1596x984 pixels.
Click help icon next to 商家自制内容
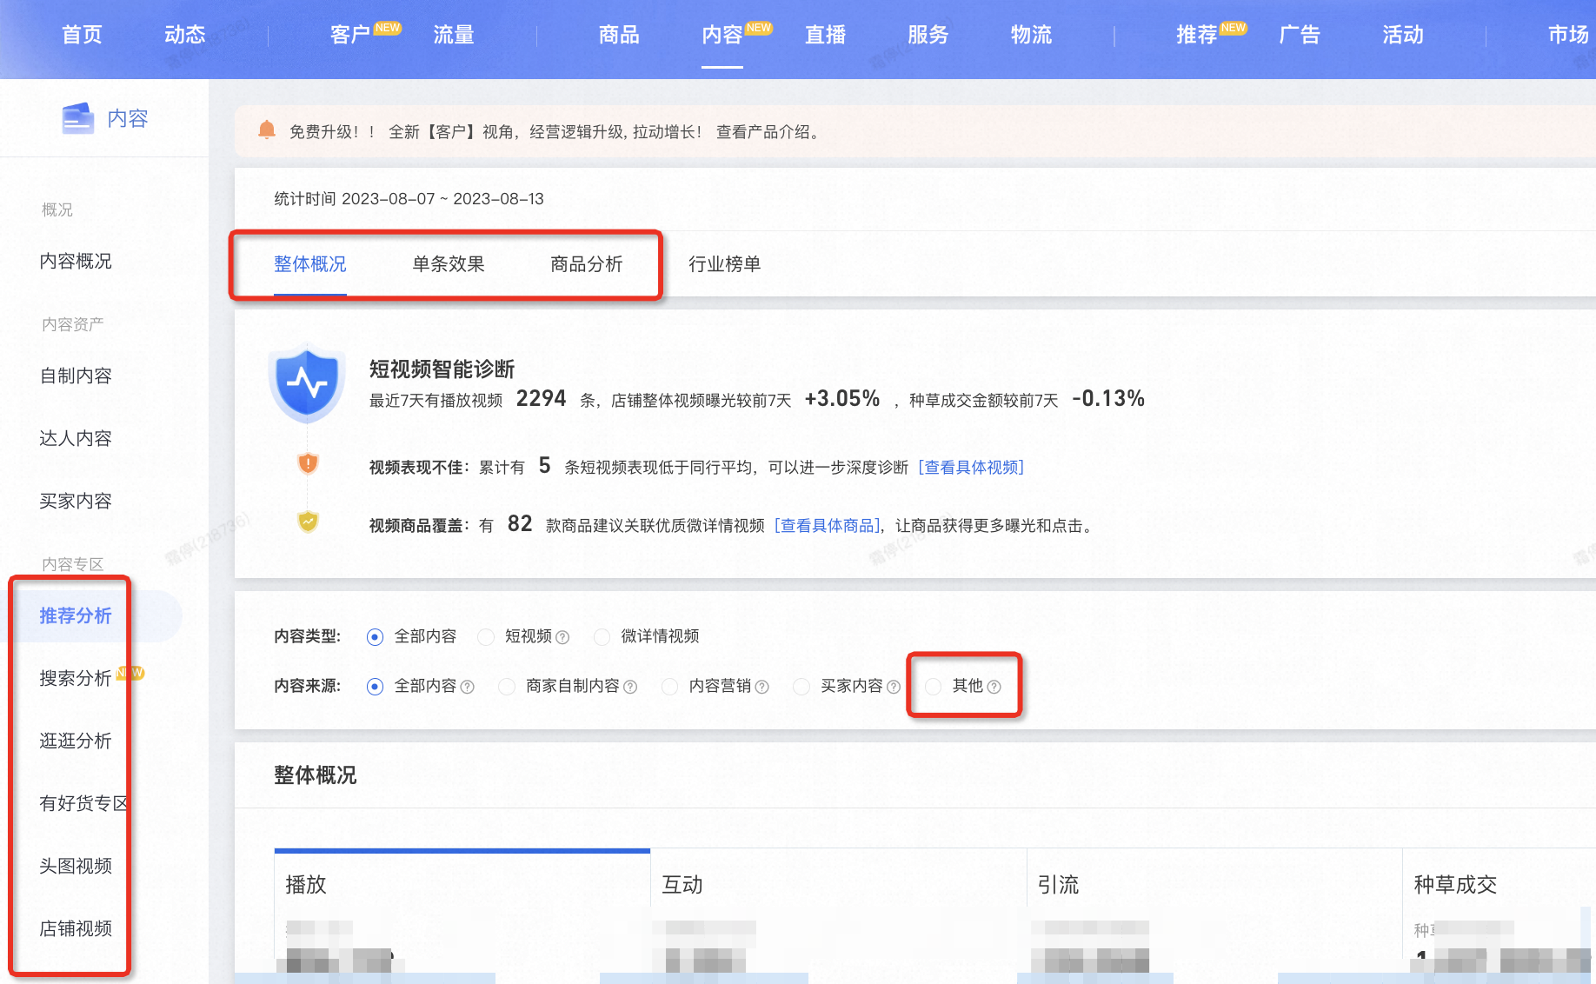point(630,687)
